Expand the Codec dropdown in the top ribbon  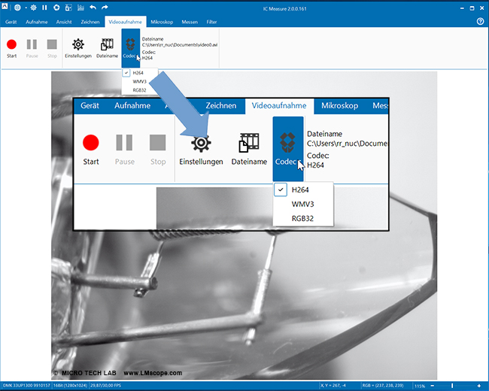click(130, 48)
